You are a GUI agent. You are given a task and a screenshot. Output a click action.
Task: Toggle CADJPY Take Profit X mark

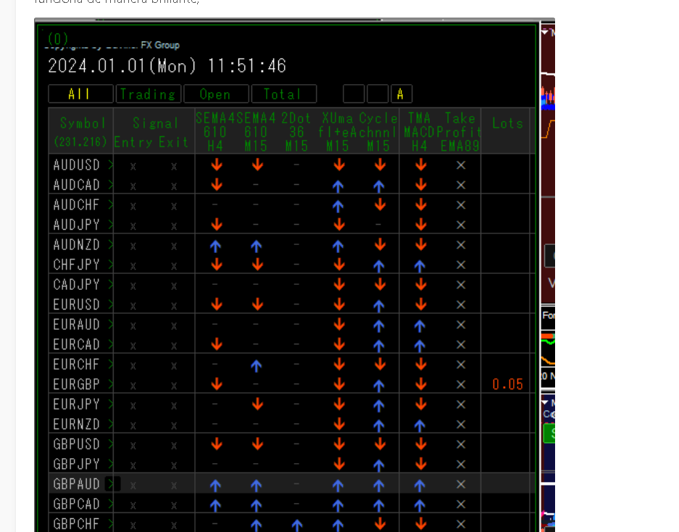point(461,285)
